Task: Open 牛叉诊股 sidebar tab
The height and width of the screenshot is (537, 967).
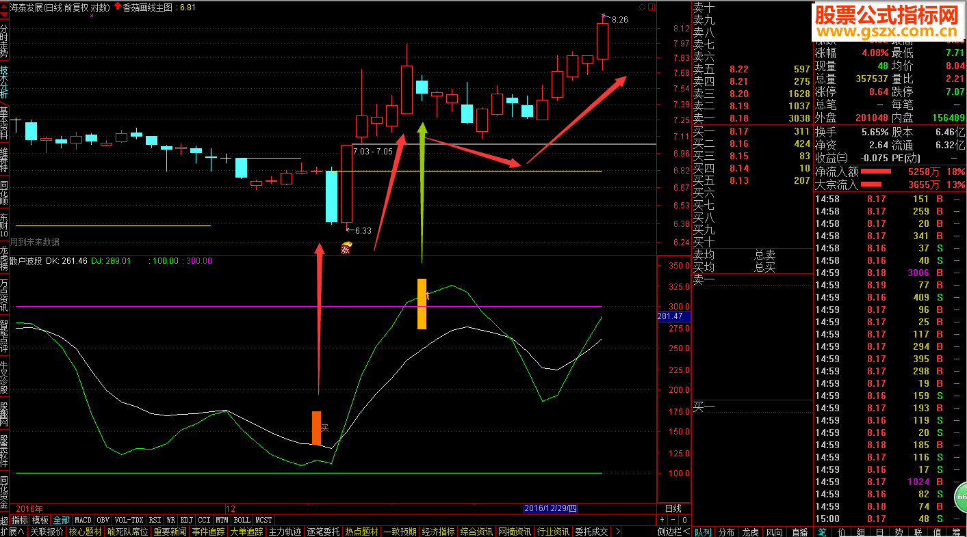Action: tap(4, 376)
